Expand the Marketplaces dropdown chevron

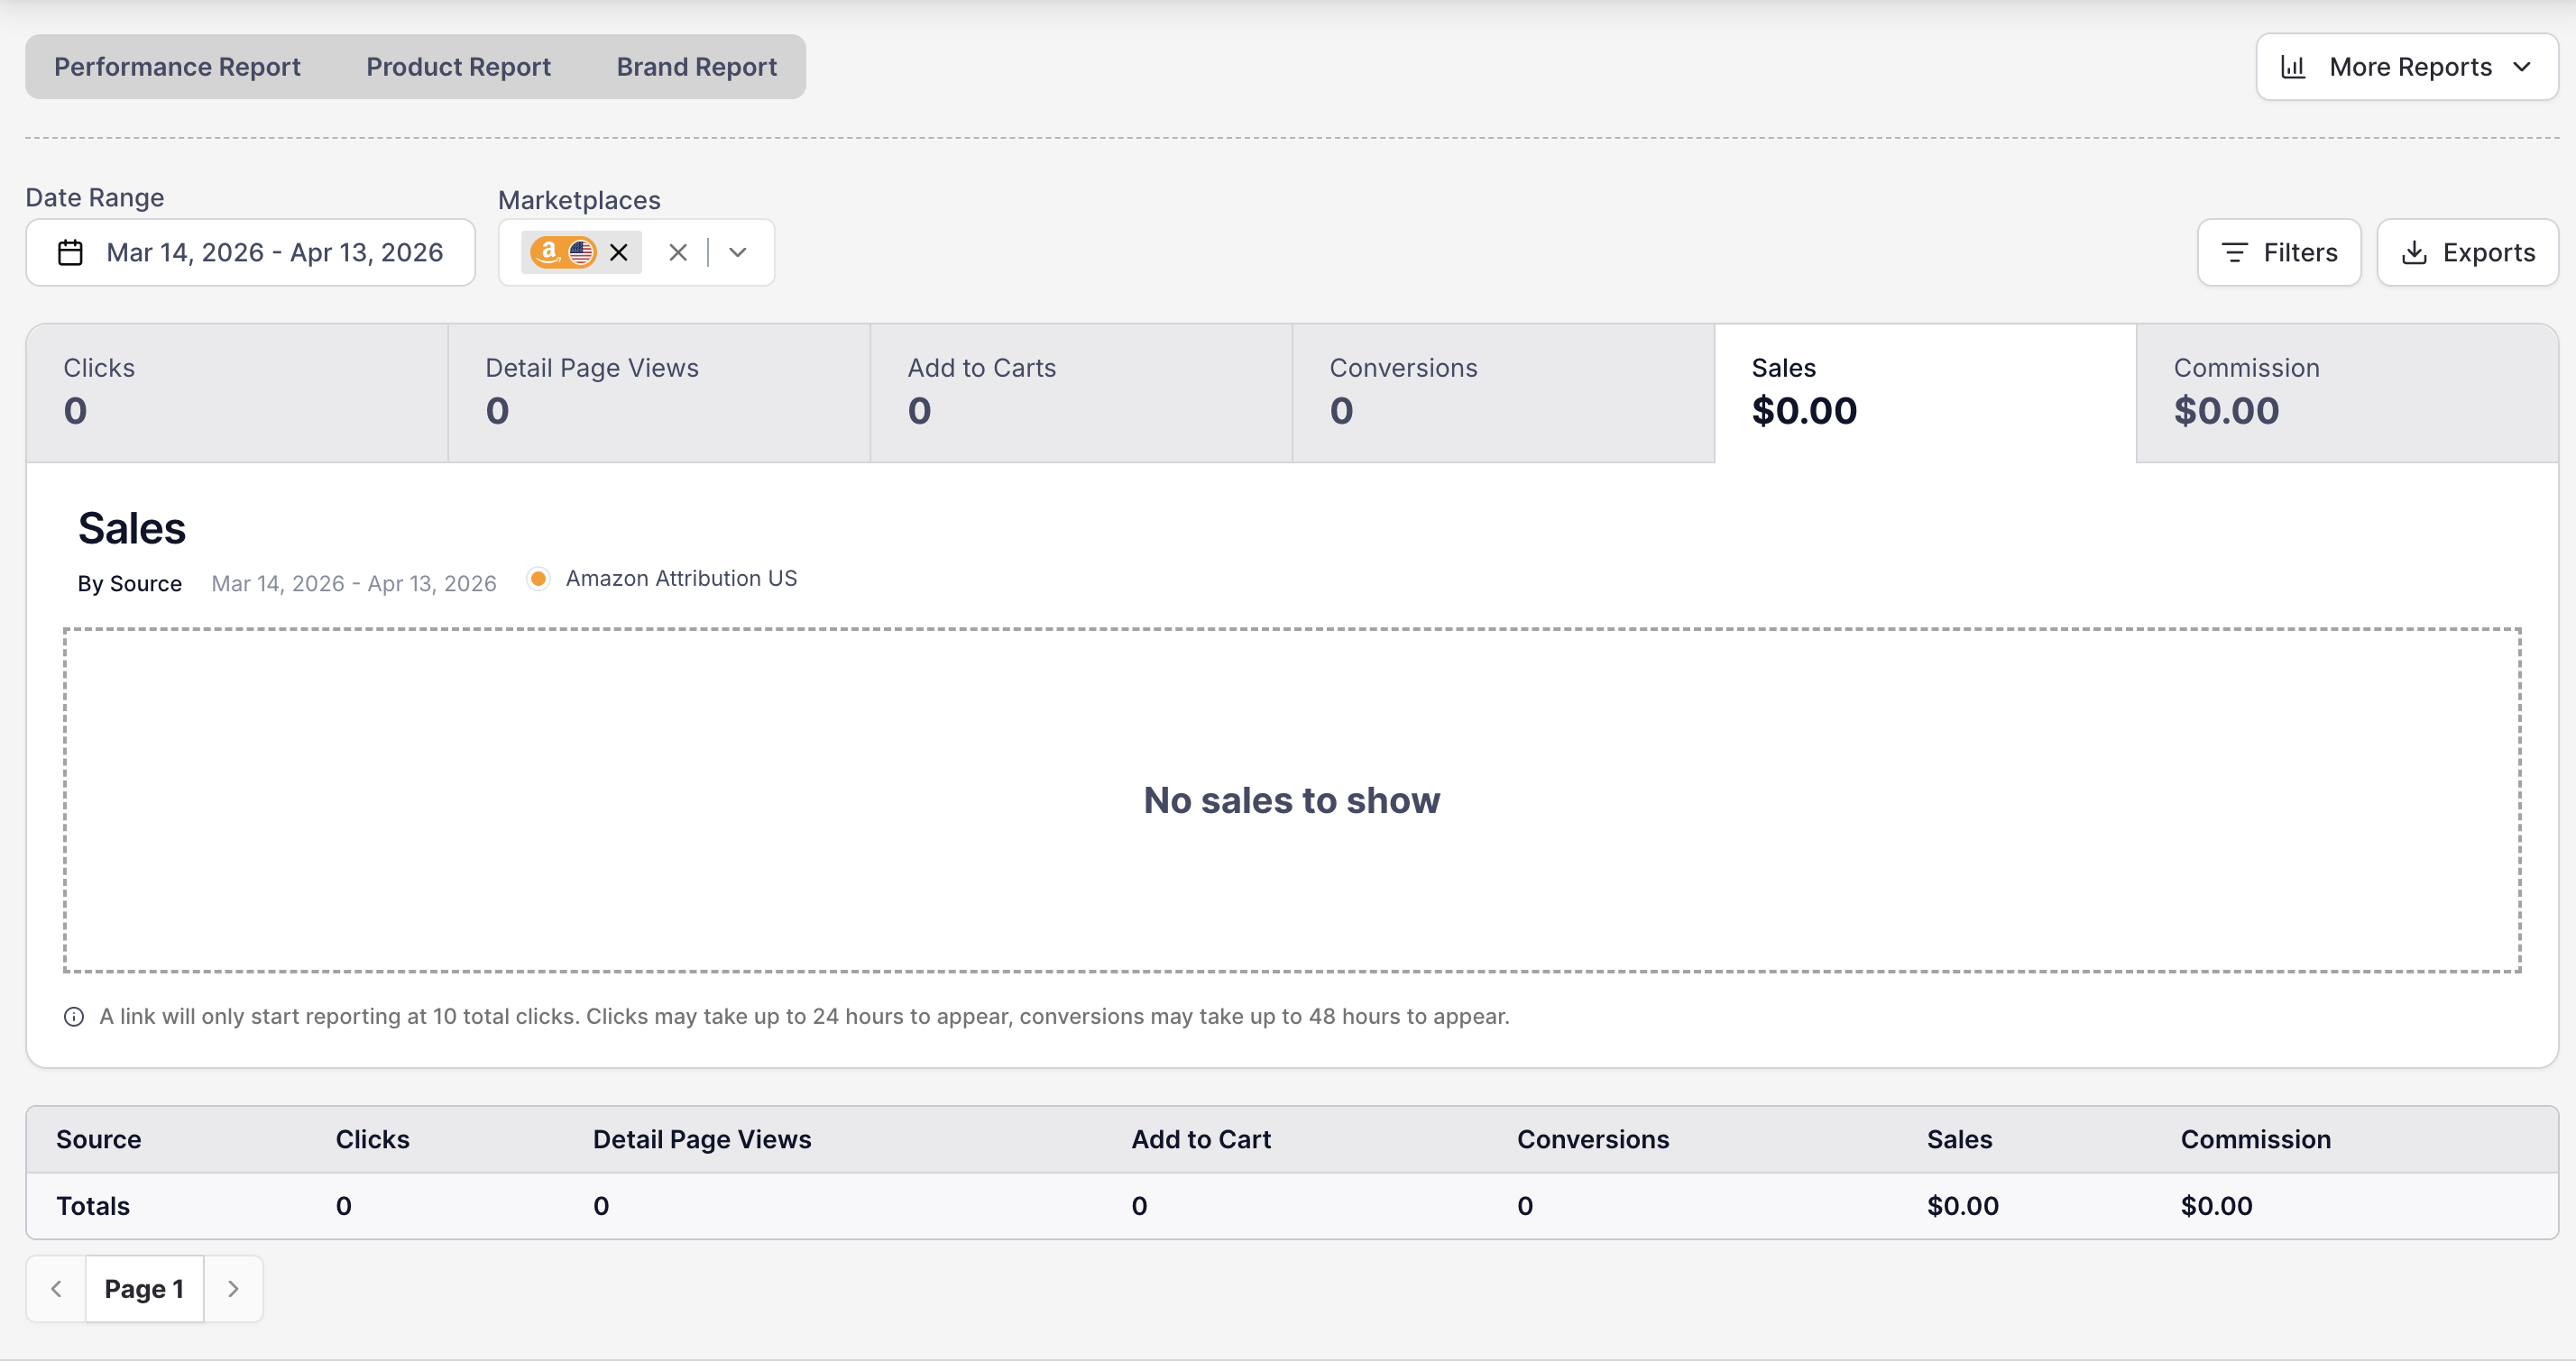click(738, 252)
